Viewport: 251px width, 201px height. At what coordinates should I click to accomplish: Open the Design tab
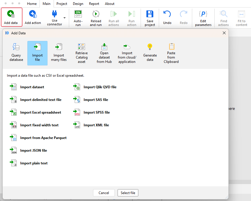78,4
